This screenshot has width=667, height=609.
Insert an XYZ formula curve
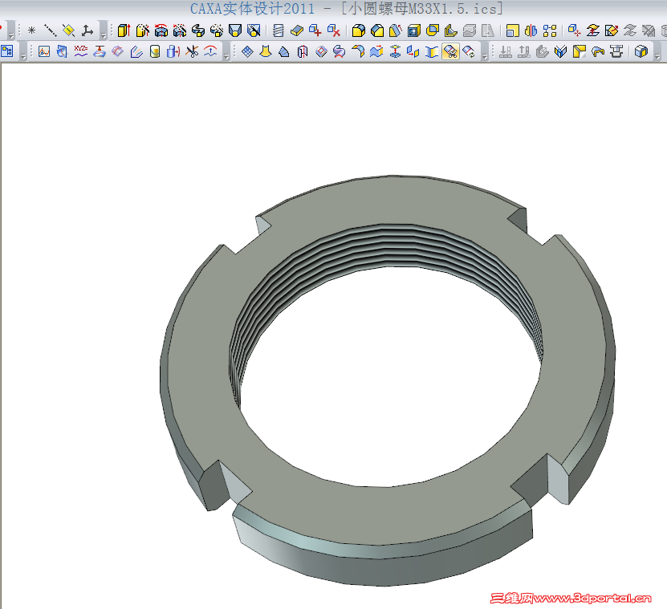pos(81,51)
